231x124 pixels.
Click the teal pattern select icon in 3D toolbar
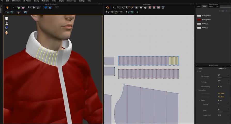click(7, 12)
